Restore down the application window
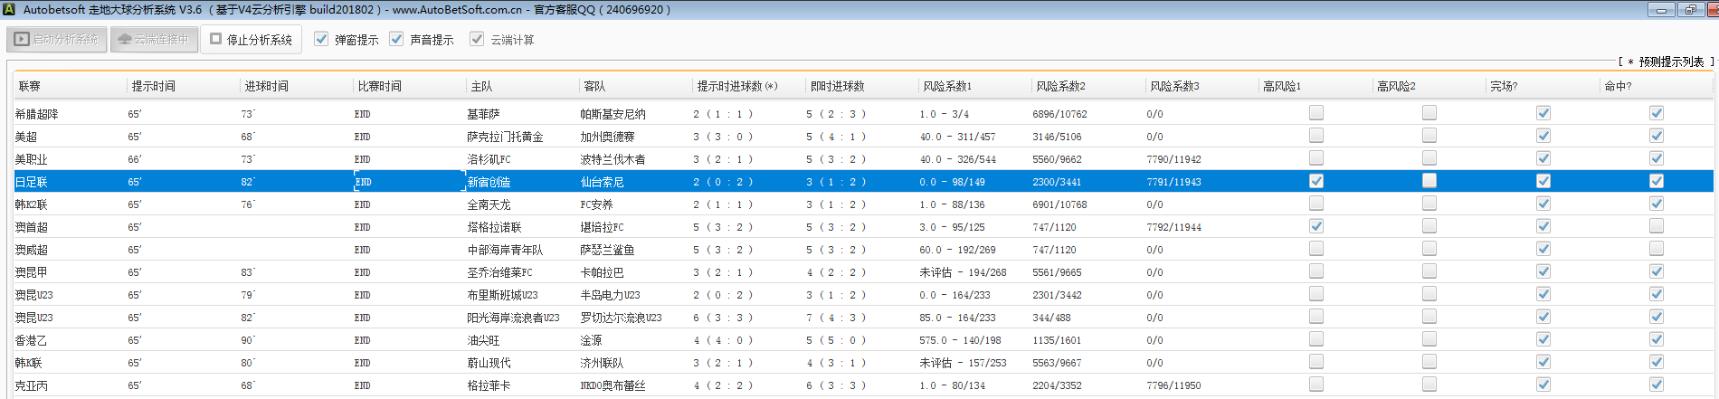The image size is (1719, 399). pos(1689,10)
